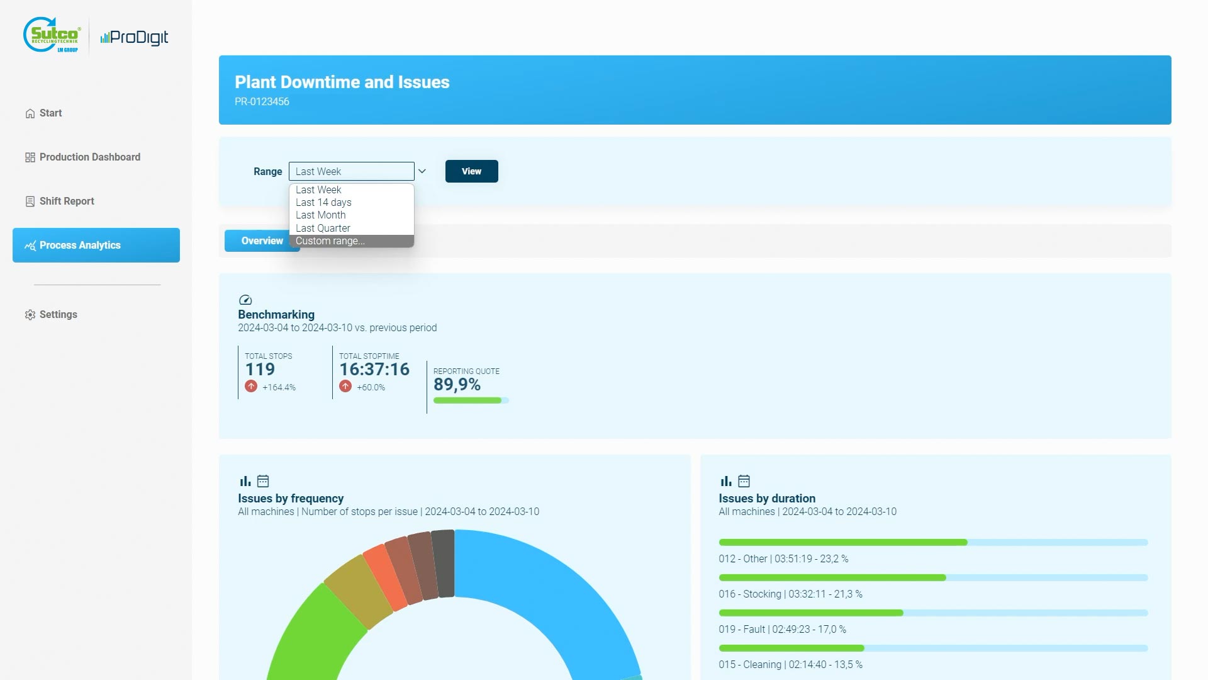Click the orange donut chart segment
1208x680 pixels.
(386, 577)
